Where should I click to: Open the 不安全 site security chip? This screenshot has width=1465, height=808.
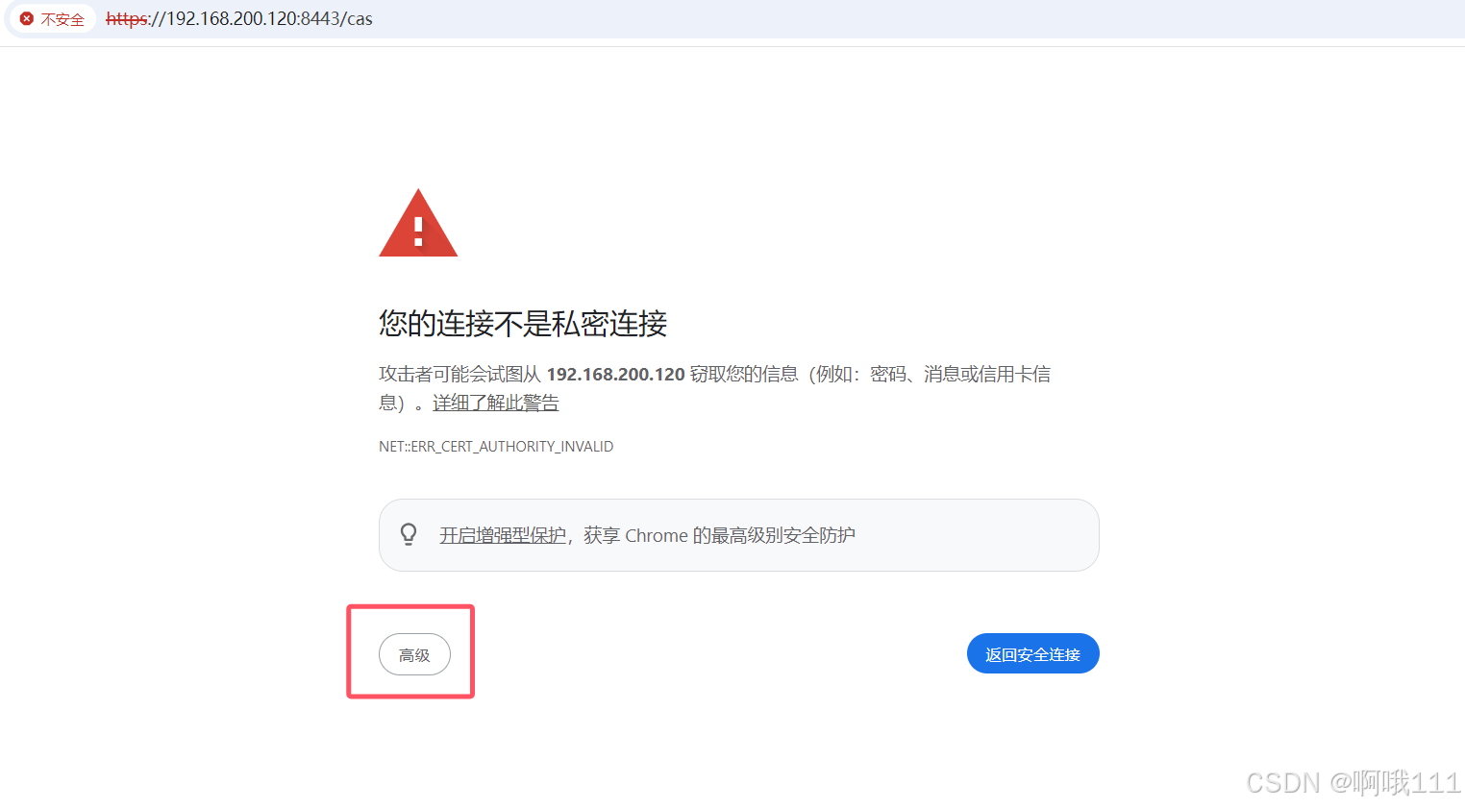click(52, 18)
